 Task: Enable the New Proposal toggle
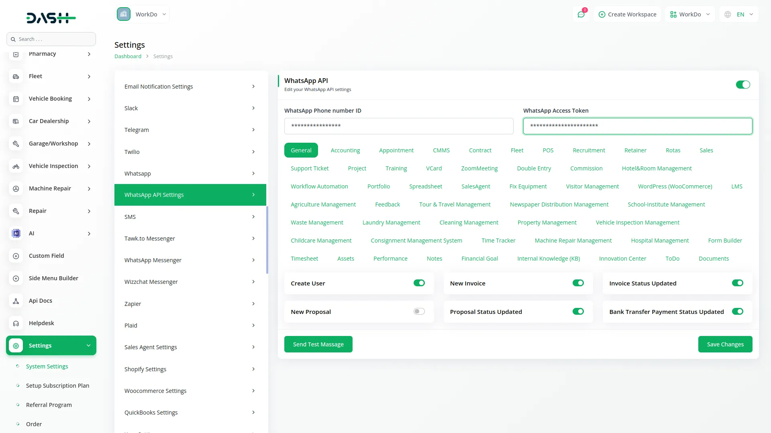419,312
